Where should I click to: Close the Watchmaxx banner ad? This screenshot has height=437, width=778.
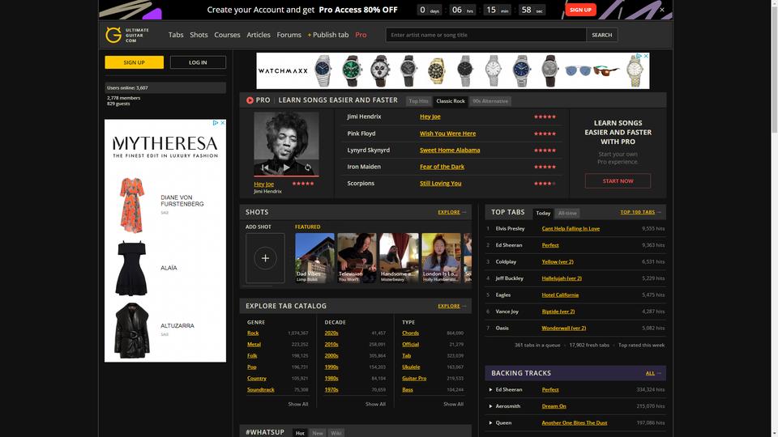point(646,56)
